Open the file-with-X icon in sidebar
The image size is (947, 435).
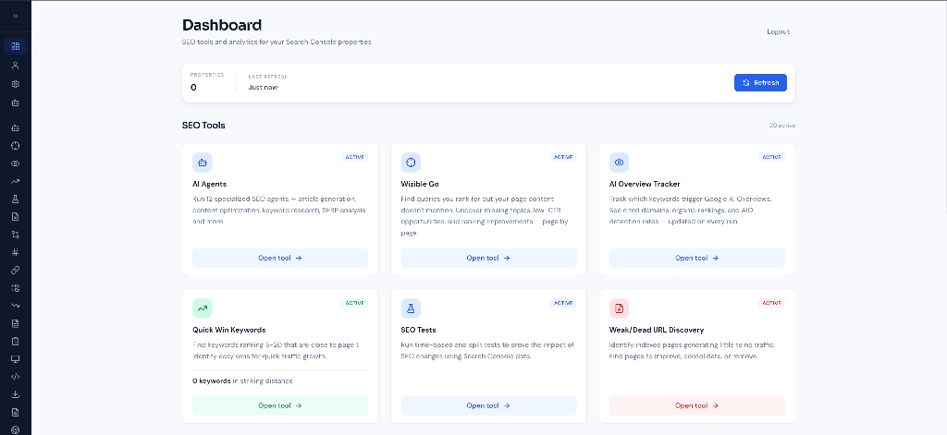16,217
